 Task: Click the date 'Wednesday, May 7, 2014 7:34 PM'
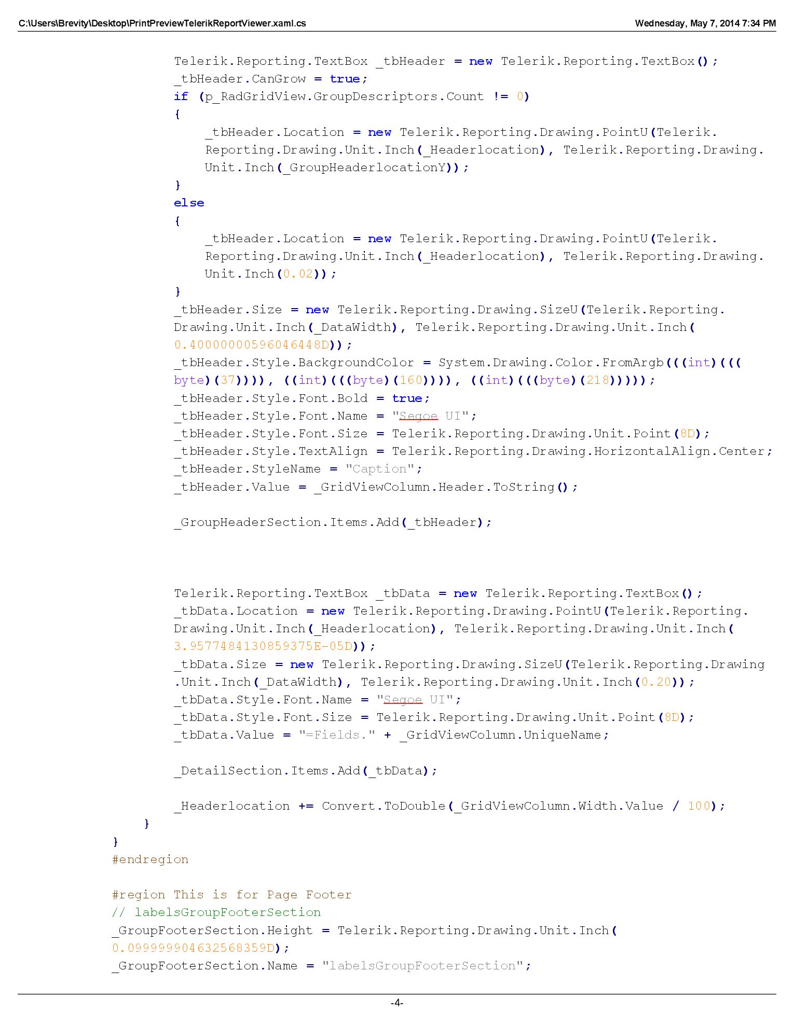tap(705, 23)
